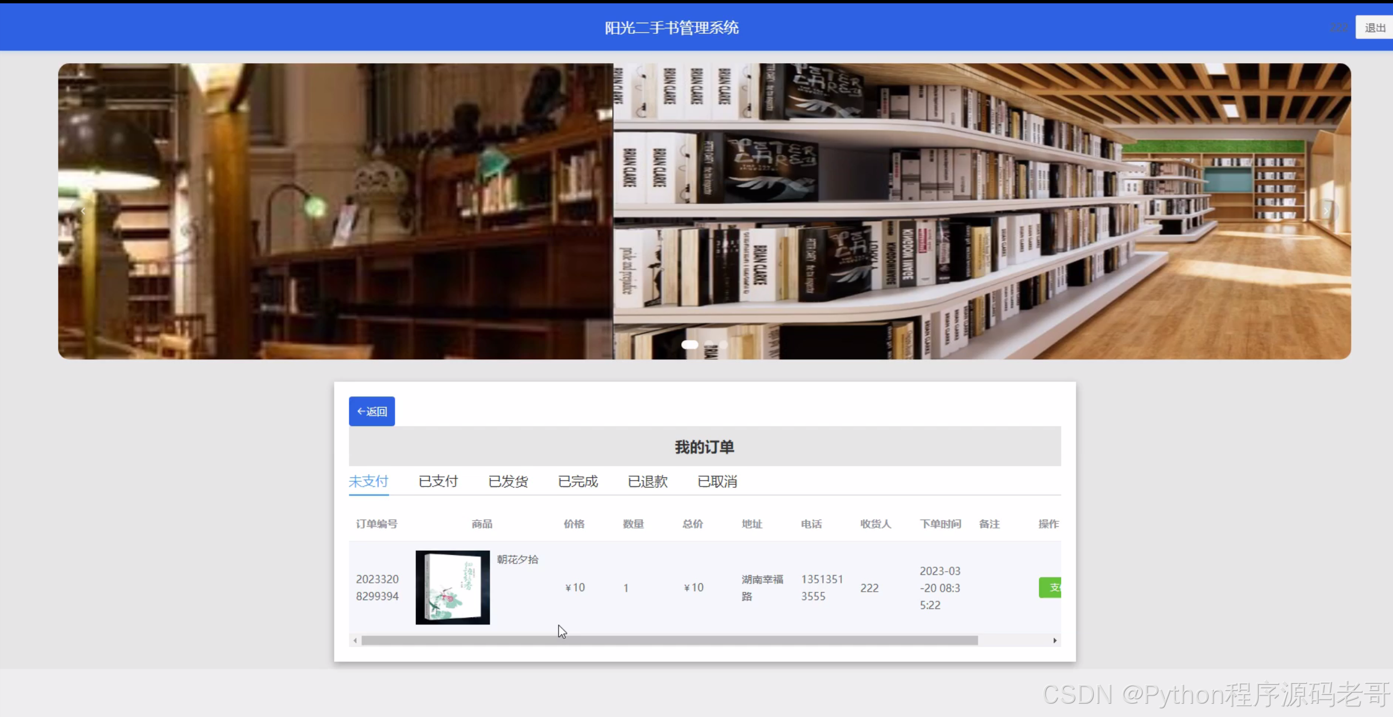Click the 朝花夕拾 book cover thumbnail

tap(452, 588)
